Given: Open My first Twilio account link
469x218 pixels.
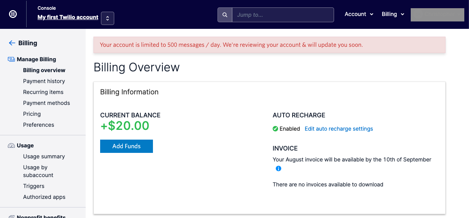Looking at the screenshot, I should [68, 17].
